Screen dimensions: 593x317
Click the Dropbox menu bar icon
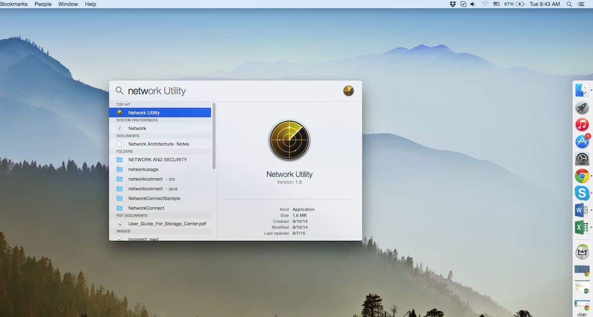click(x=453, y=4)
